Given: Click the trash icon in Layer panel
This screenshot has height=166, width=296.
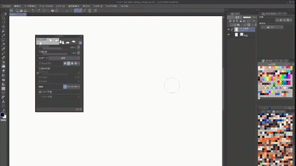Looking at the screenshot, I should pos(256,25).
